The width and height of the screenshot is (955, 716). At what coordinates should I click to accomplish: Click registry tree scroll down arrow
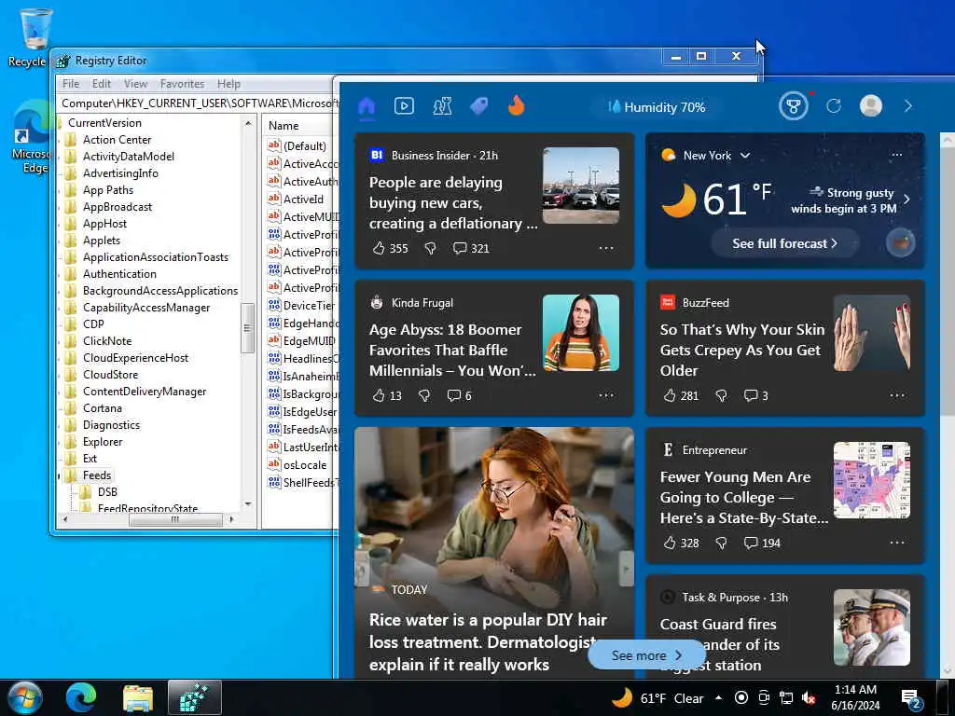[248, 504]
